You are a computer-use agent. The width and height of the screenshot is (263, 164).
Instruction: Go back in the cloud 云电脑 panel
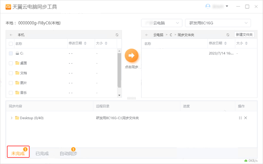point(147,35)
